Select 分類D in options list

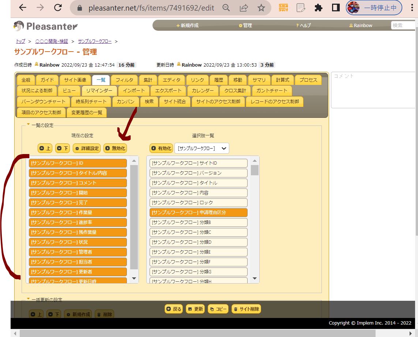coord(199,242)
